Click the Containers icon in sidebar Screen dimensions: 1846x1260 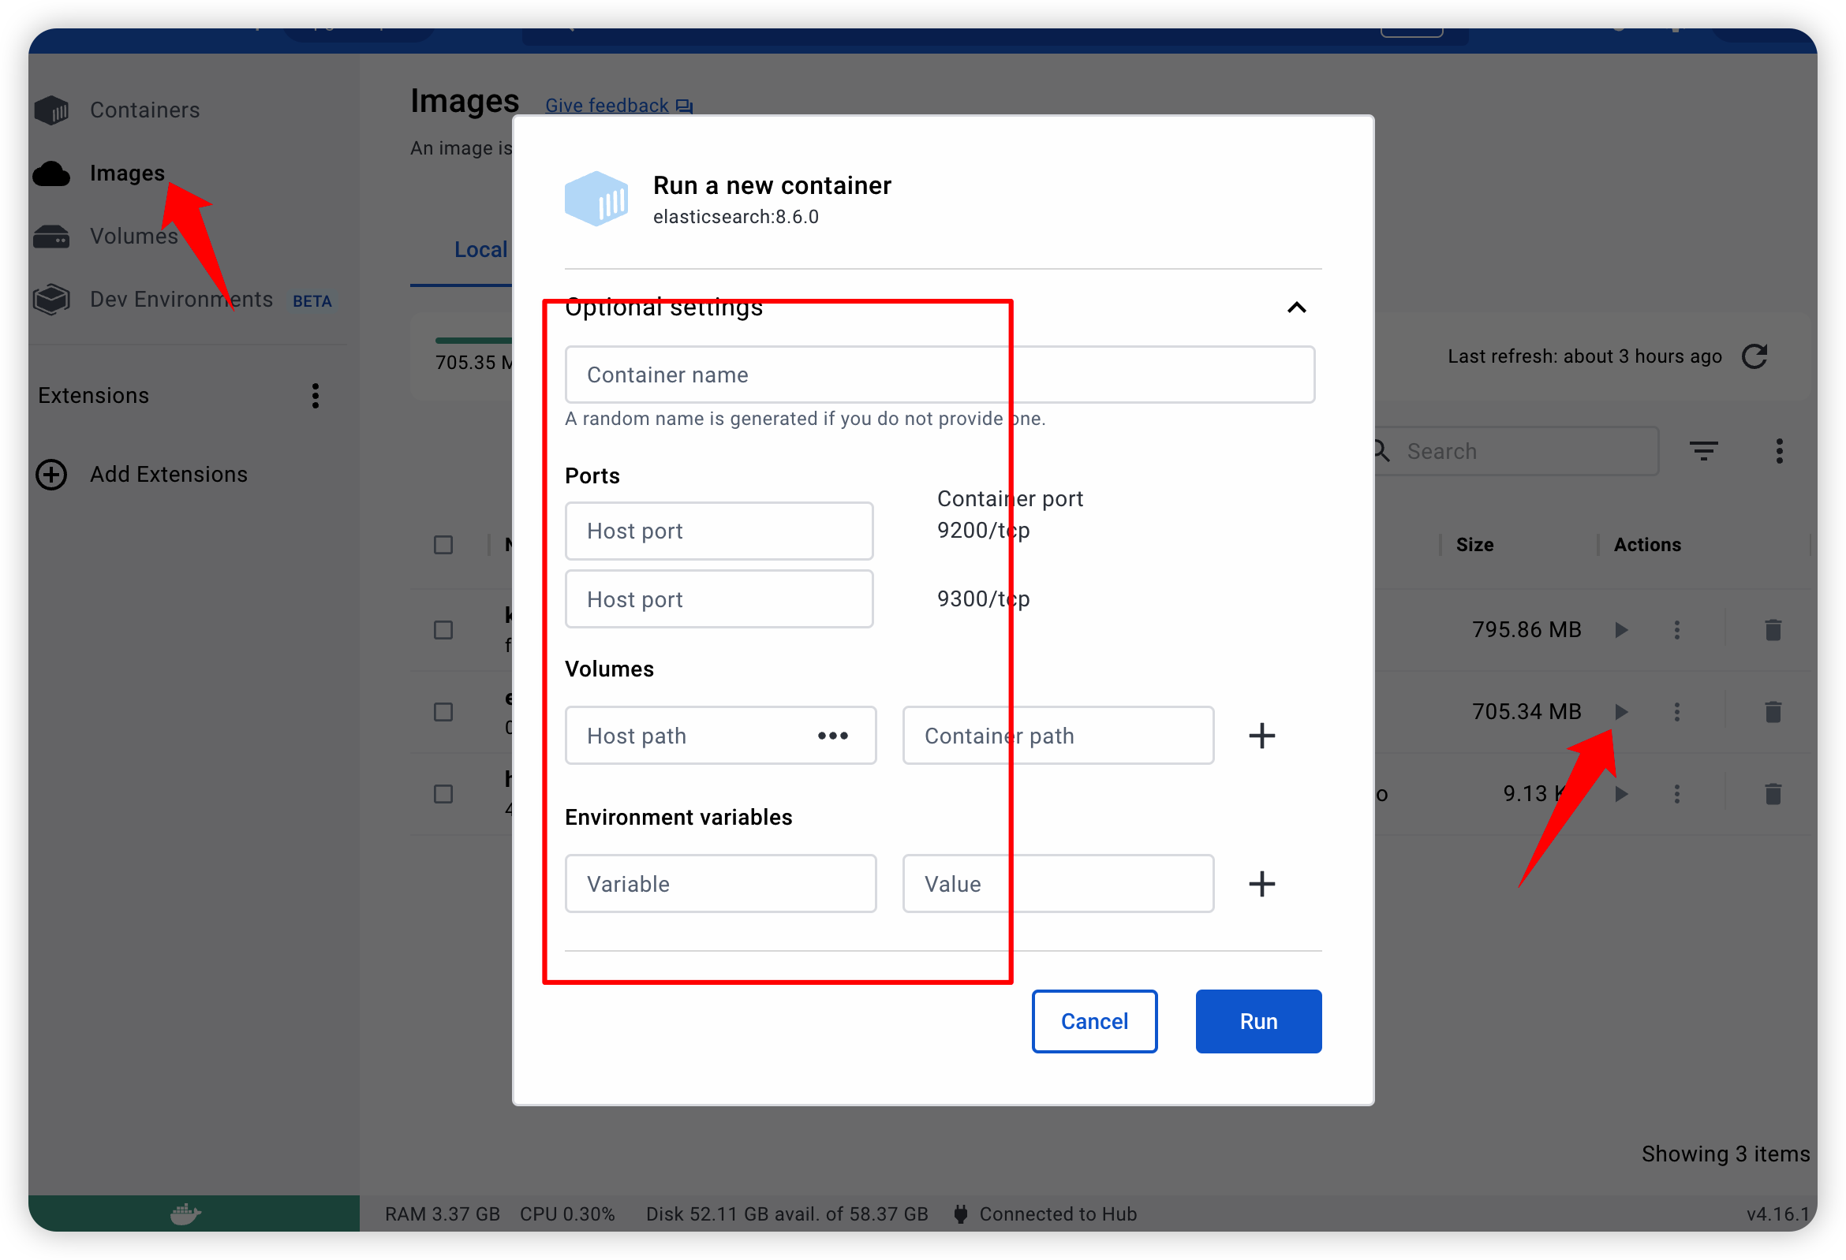tap(52, 110)
